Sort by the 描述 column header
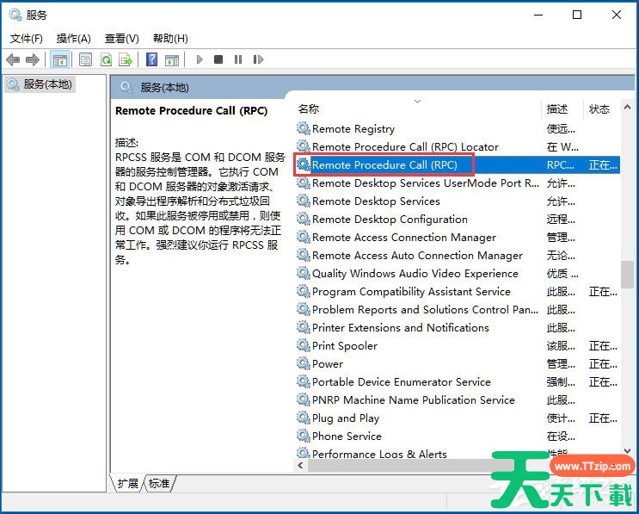Image resolution: width=639 pixels, height=514 pixels. pos(562,109)
